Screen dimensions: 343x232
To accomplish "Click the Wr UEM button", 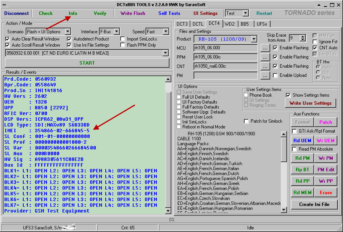I will pyautogui.click(x=325, y=141).
